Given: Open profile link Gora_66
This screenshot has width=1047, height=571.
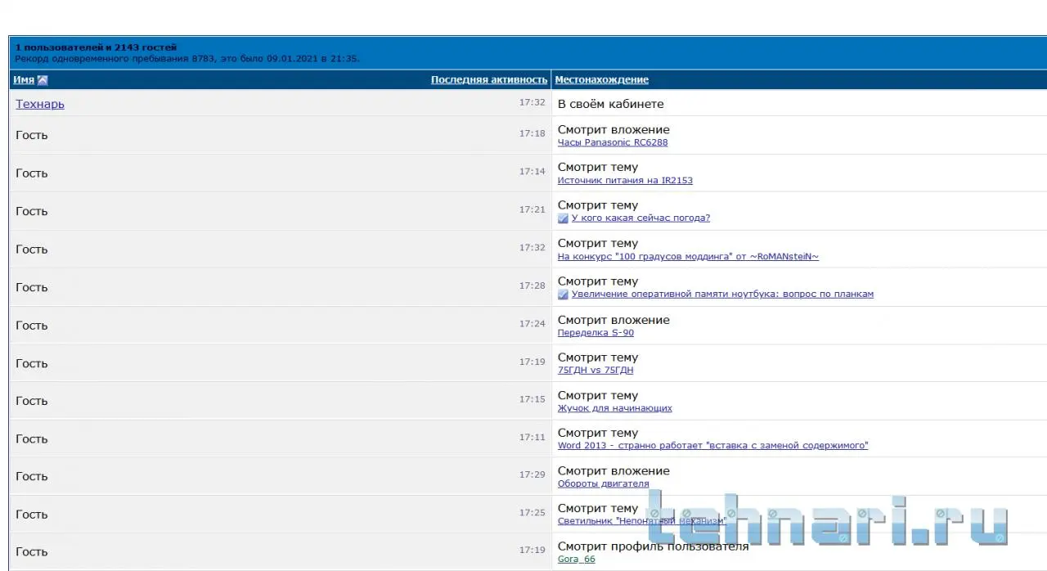Looking at the screenshot, I should pyautogui.click(x=577, y=560).
